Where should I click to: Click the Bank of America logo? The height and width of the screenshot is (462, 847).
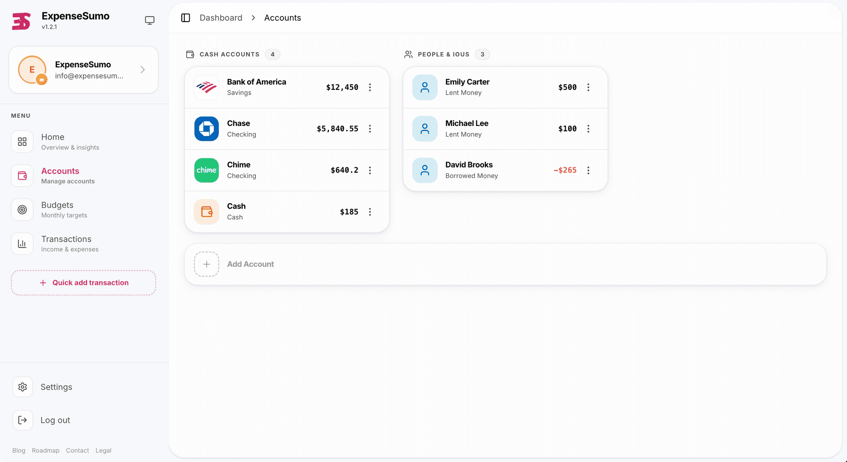206,87
